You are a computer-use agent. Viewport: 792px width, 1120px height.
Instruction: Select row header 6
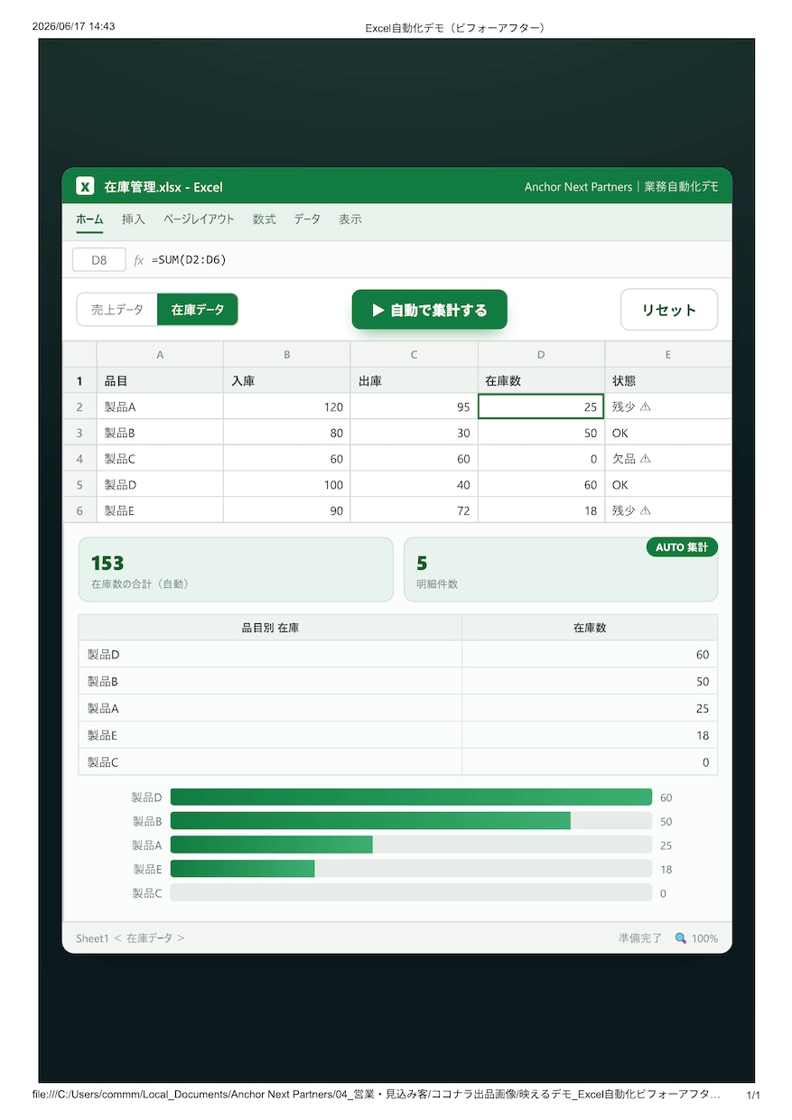[79, 510]
